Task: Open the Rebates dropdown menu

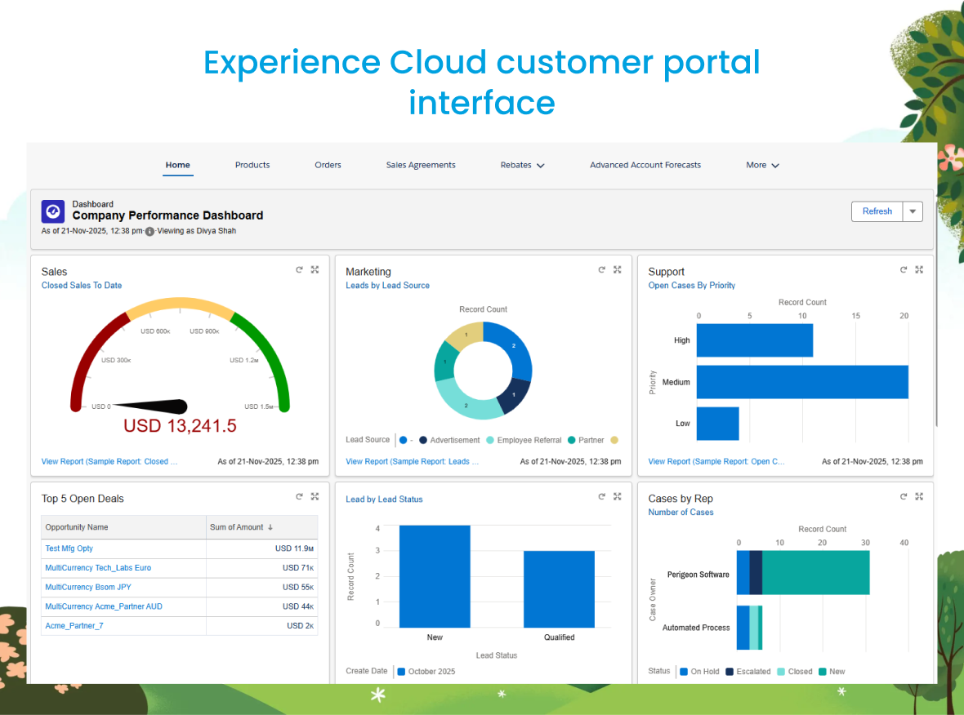Action: click(522, 165)
